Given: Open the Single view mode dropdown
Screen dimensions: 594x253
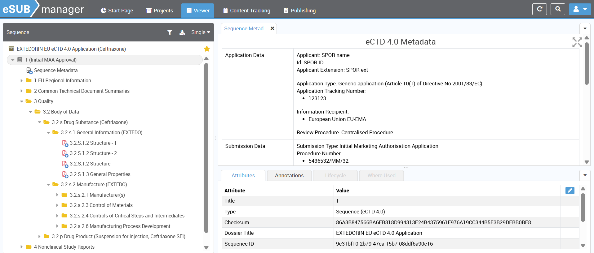Looking at the screenshot, I should point(201,32).
